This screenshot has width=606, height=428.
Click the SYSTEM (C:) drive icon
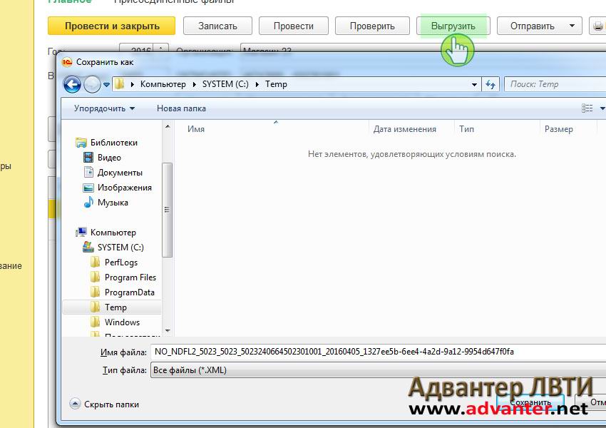[88, 247]
